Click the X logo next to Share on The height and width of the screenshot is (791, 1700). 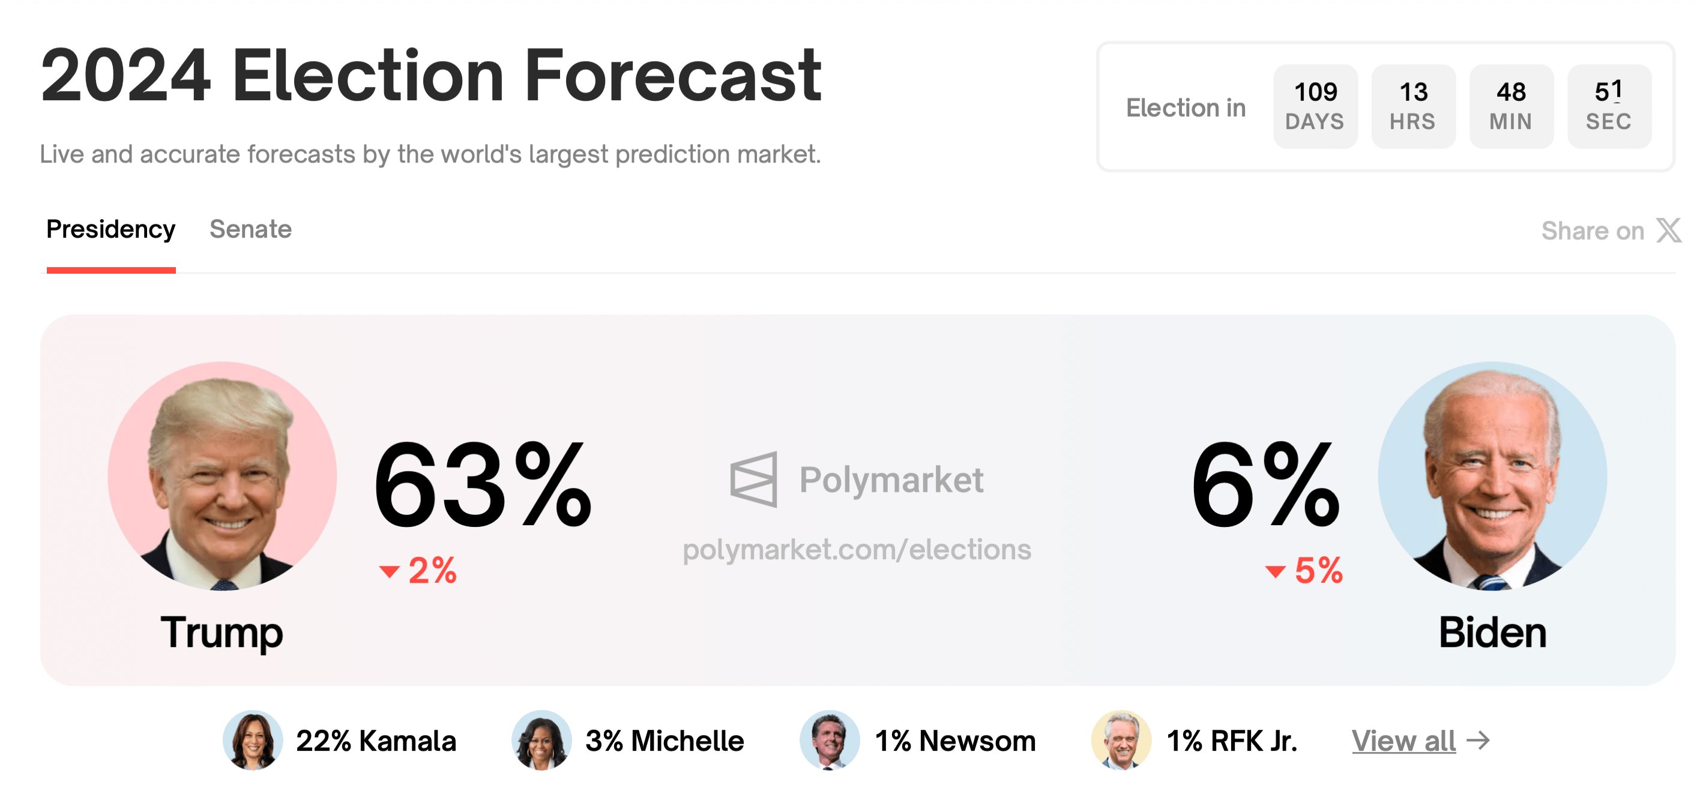[1668, 231]
